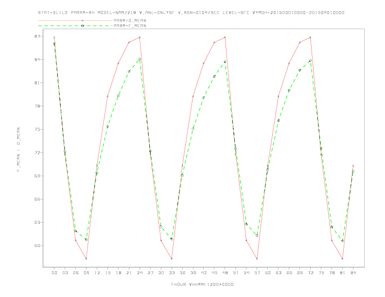Click the x-axis forecast hour label 21

click(x=129, y=273)
